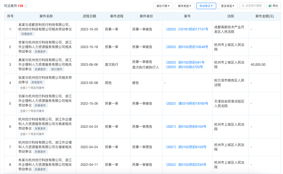Click the 司法案件 139 section title
283x174 pixels.
pos(14,6)
